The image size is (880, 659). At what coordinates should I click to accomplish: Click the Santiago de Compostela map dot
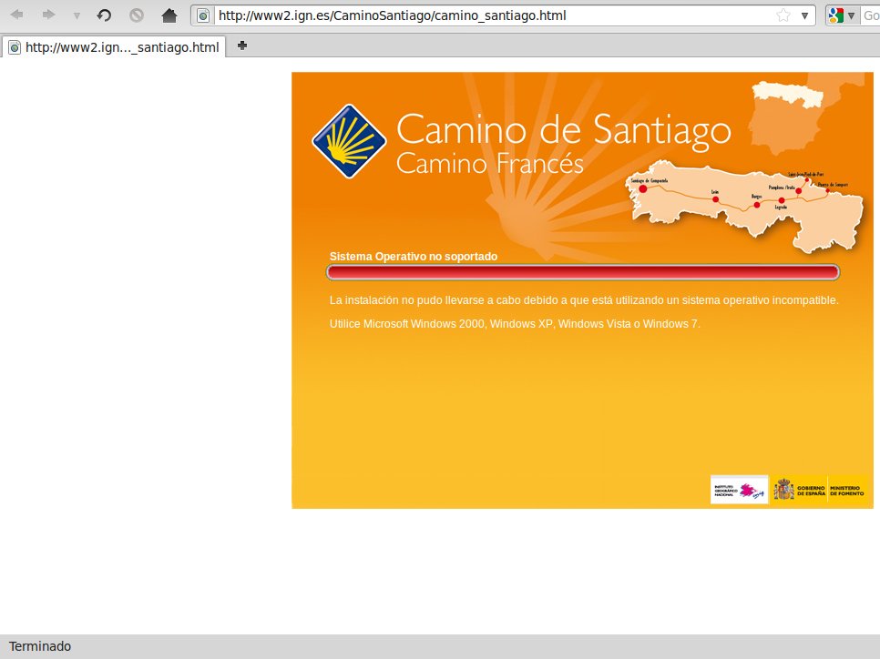[643, 189]
